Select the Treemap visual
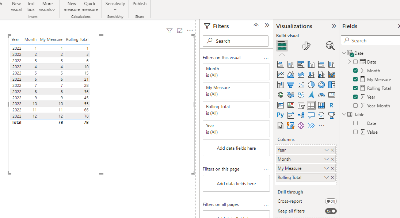 click(x=332, y=85)
